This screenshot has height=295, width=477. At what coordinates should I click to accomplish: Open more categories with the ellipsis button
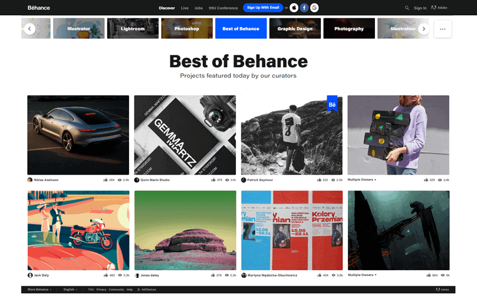[x=443, y=29]
